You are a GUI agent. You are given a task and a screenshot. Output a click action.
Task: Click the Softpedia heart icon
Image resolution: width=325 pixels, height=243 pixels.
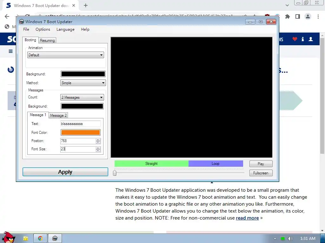point(295,39)
